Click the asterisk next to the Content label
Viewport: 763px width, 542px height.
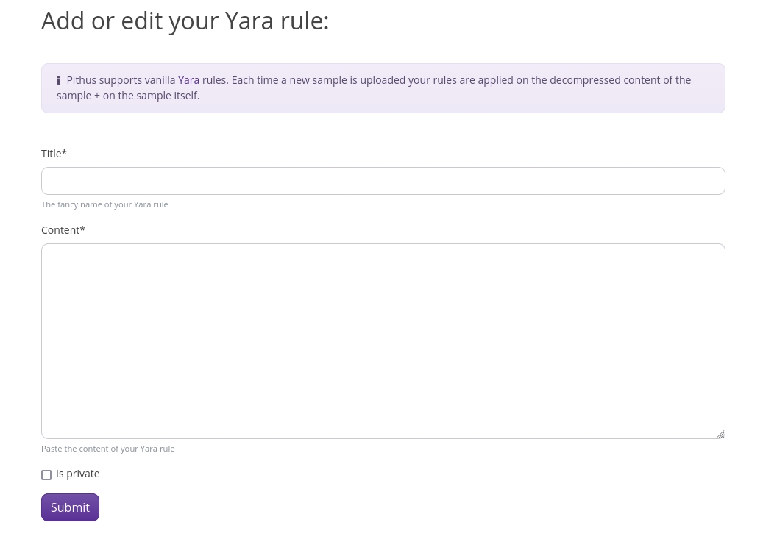(x=82, y=229)
